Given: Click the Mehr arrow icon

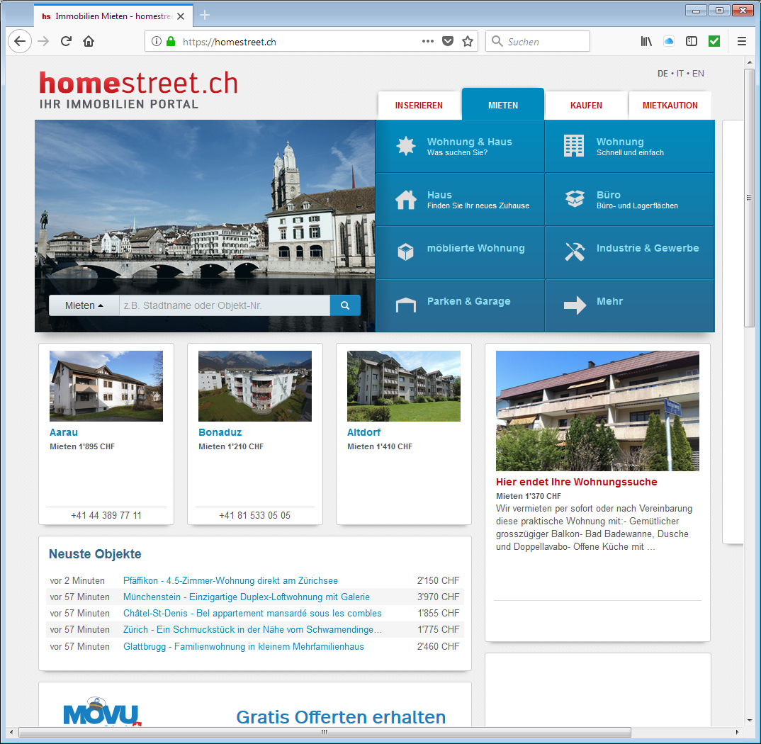Looking at the screenshot, I should 575,305.
